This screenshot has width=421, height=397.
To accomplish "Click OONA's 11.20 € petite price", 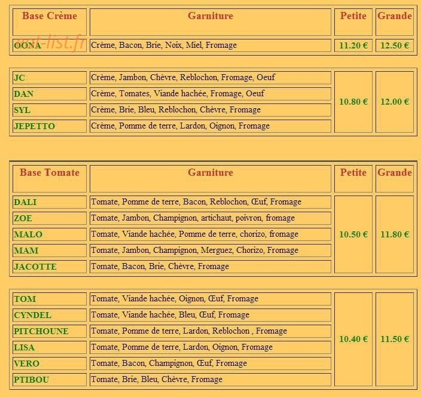I will click(353, 45).
